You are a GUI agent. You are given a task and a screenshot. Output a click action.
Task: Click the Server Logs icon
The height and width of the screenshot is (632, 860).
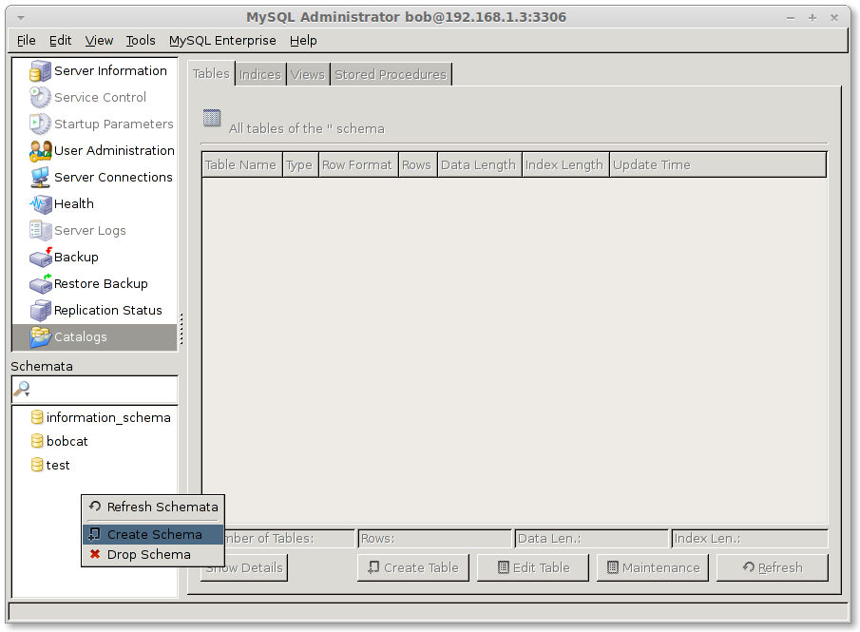point(40,230)
